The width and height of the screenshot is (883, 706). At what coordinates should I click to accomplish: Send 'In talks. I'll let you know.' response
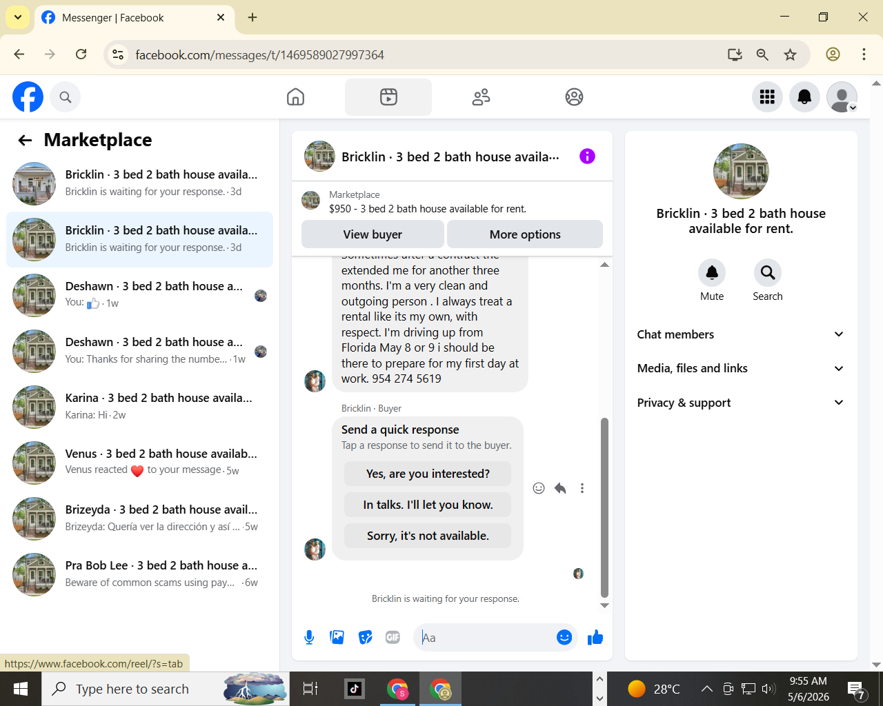point(428,505)
